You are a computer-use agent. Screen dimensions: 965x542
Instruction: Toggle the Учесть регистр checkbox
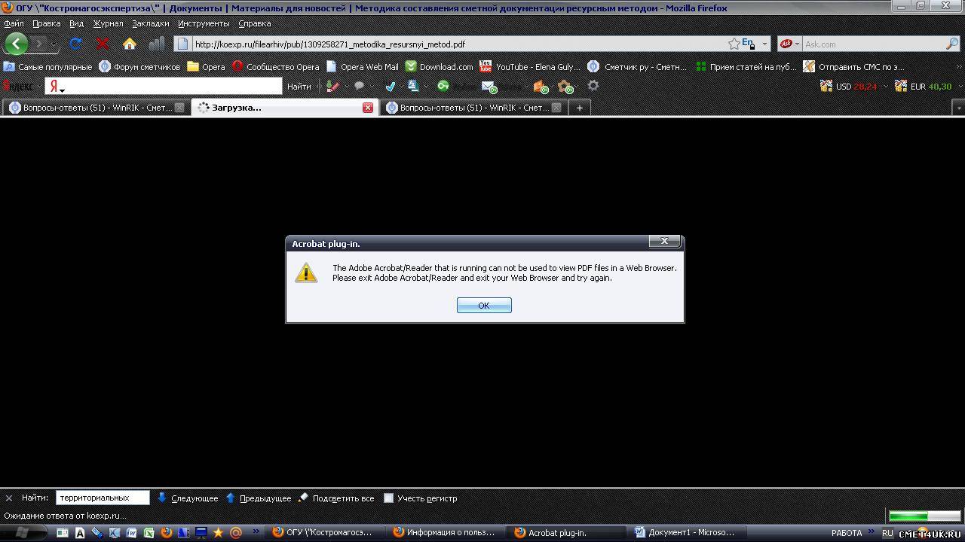[x=388, y=498]
